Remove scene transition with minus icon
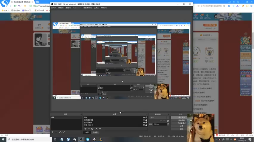Viewport: 254px width, 142px height. 164,121
